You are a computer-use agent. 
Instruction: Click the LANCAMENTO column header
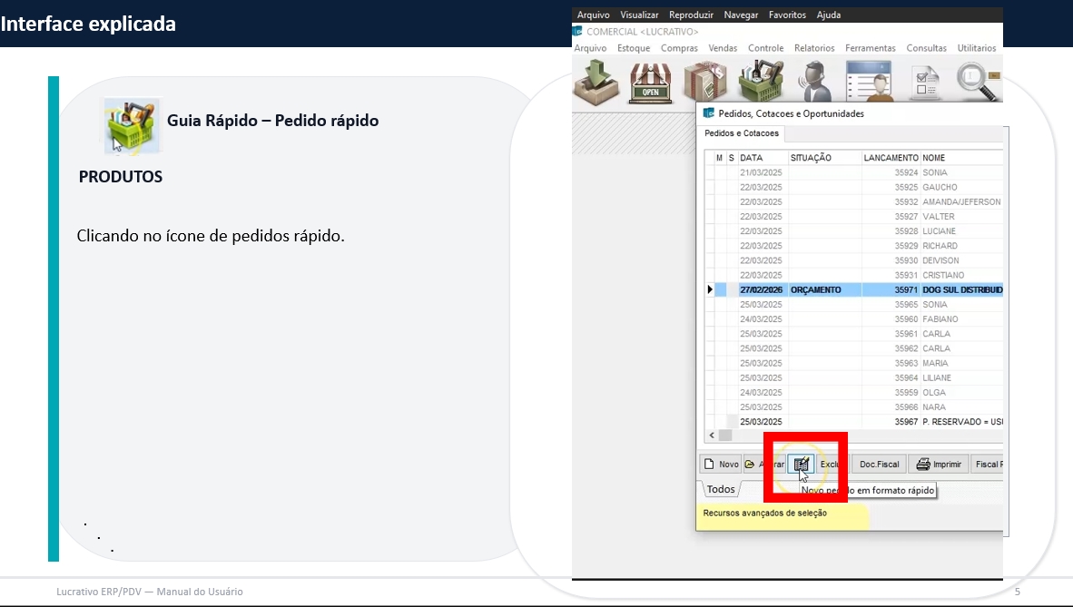(x=891, y=158)
